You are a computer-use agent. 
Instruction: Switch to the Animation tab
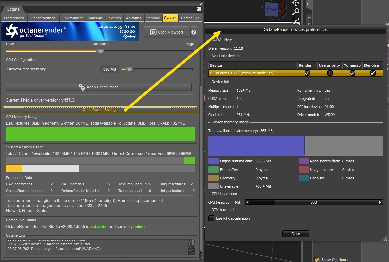point(134,18)
